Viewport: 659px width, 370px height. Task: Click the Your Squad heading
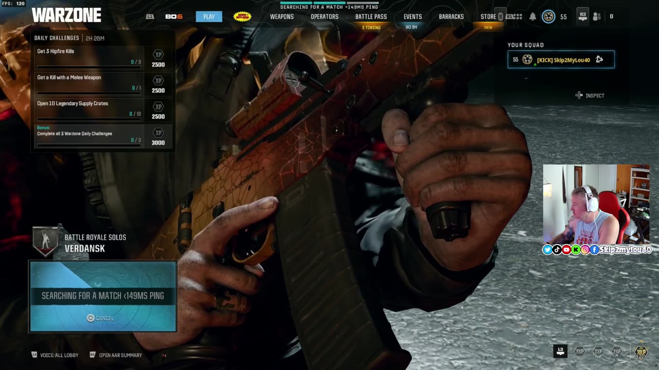click(x=526, y=45)
